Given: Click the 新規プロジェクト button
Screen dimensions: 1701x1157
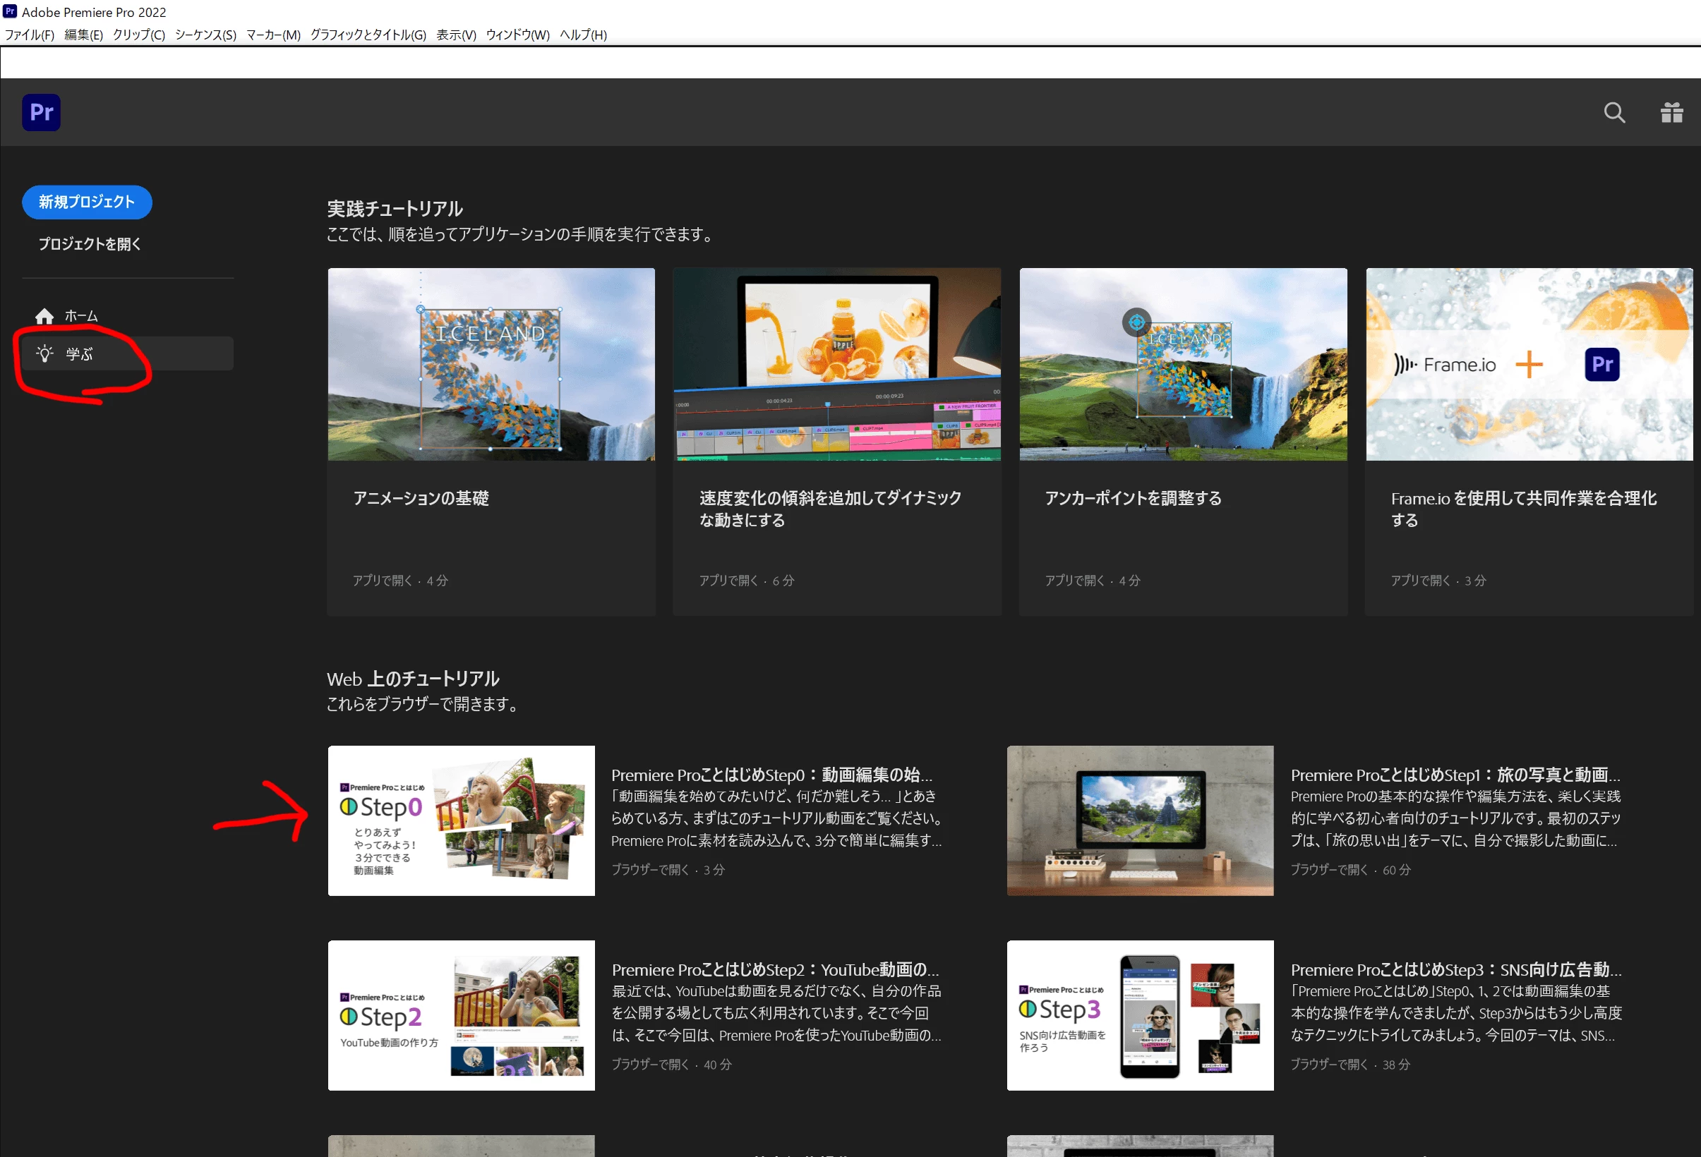Looking at the screenshot, I should pos(87,202).
